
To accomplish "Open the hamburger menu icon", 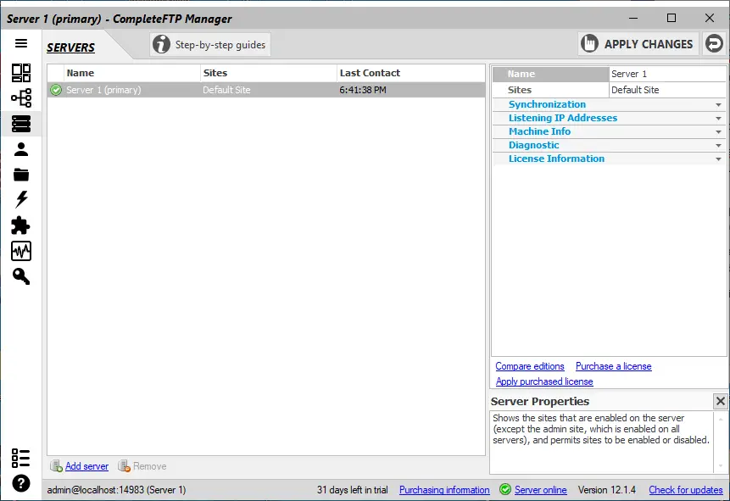I will point(21,43).
